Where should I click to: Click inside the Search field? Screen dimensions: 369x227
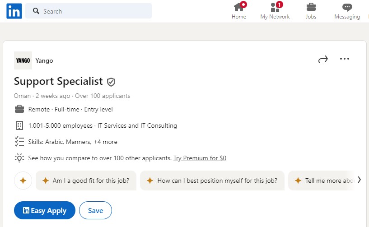pos(89,11)
